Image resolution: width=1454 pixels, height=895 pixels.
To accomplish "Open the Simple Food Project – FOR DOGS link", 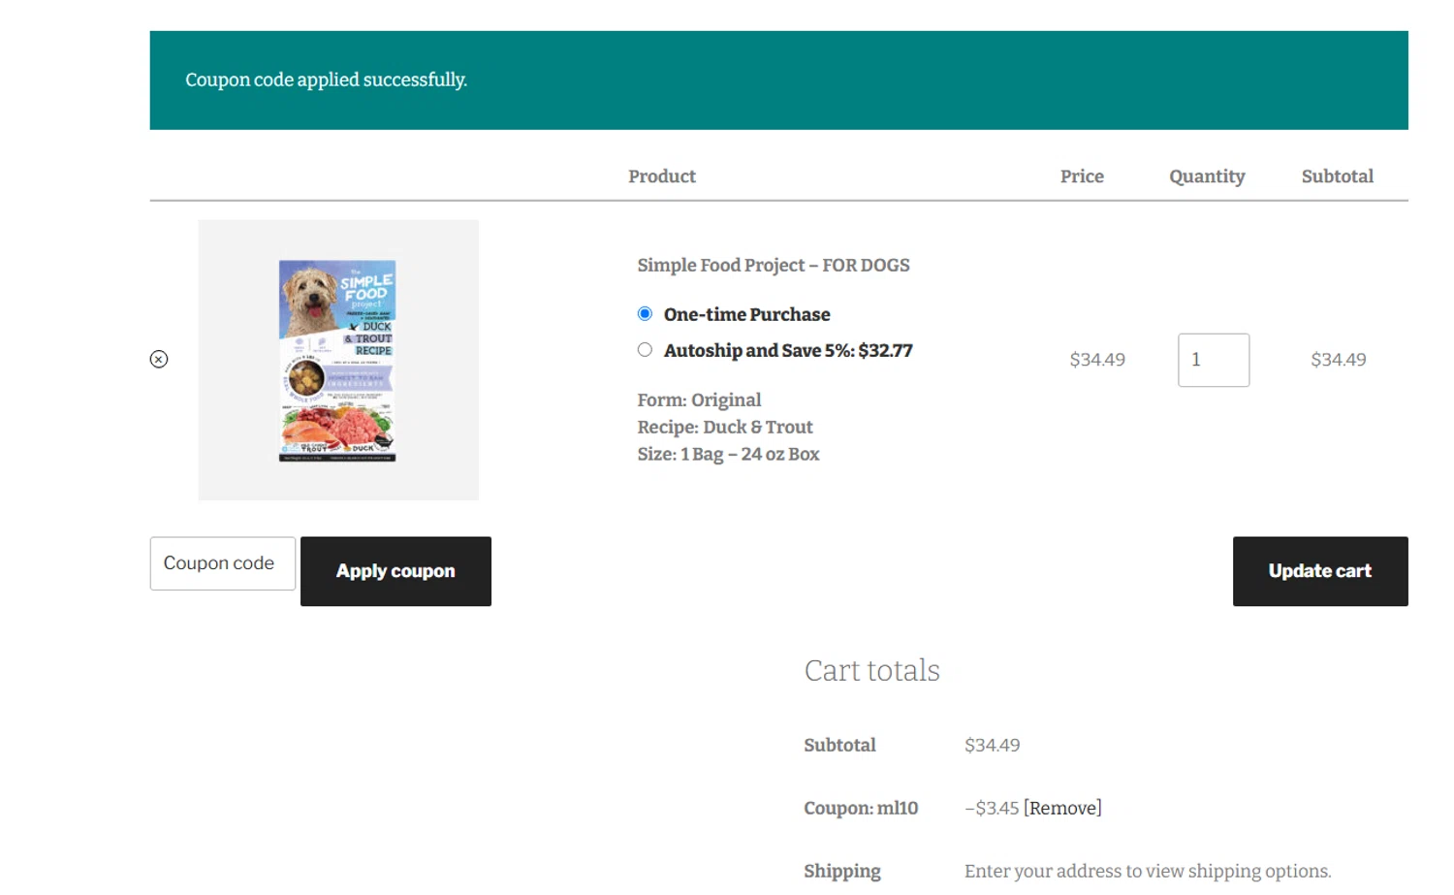I will pos(774,265).
